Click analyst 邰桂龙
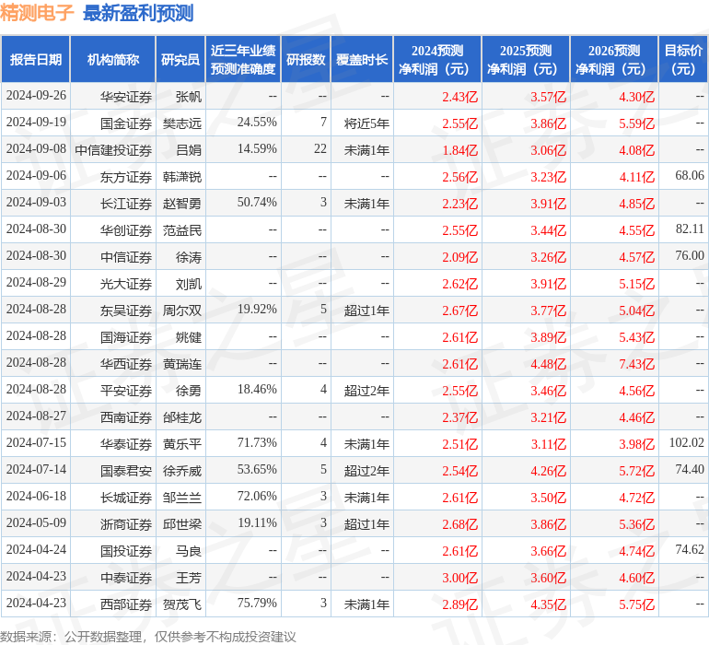The height and width of the screenshot is (645, 709). [181, 416]
